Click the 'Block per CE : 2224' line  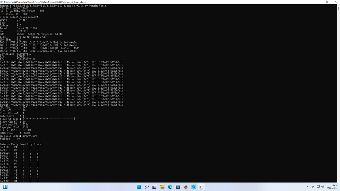(x=14, y=125)
